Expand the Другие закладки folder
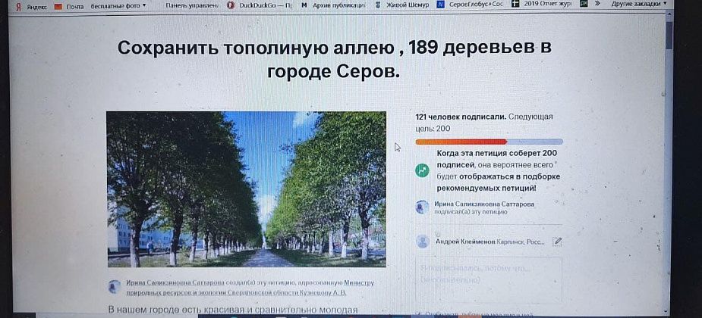The width and height of the screenshot is (702, 318). click(x=639, y=4)
